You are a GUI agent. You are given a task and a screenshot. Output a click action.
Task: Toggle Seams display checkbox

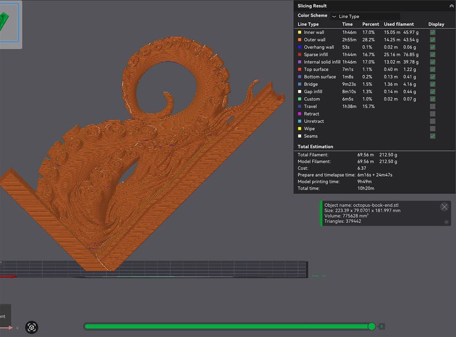point(432,136)
